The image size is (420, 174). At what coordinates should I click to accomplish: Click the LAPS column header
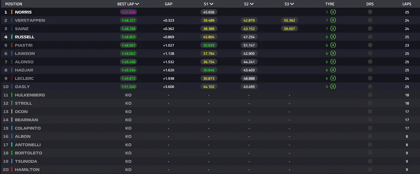[407, 4]
